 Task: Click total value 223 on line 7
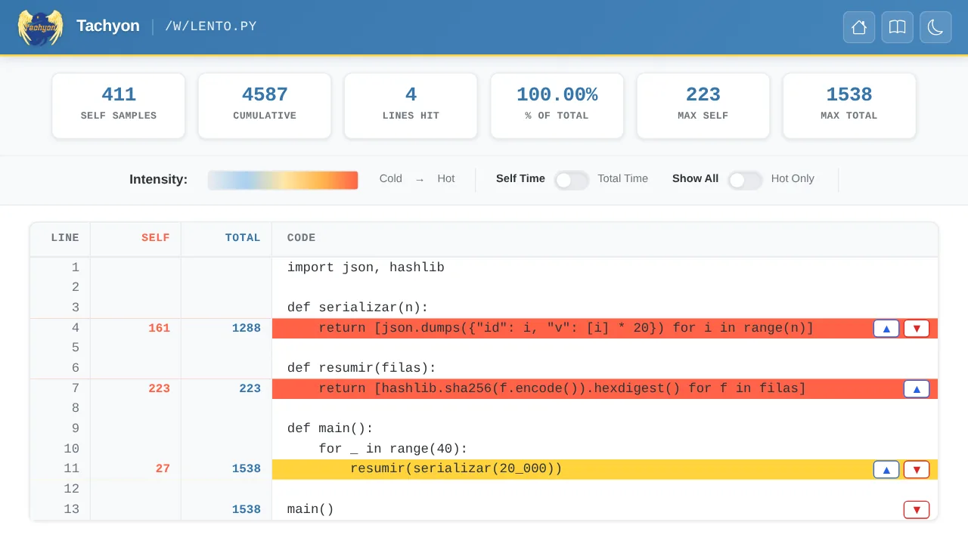point(250,389)
